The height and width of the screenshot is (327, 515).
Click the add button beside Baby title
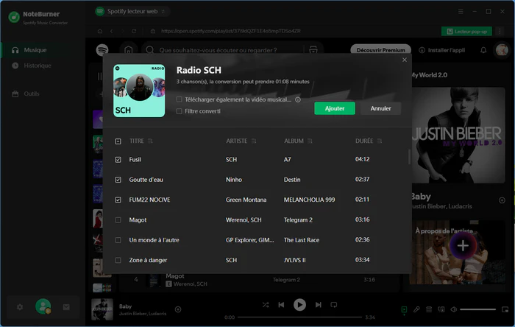tap(502, 200)
